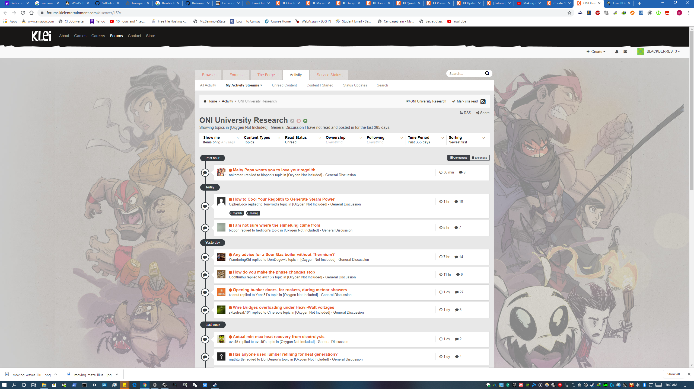
Task: Click the Share link
Action: (x=483, y=113)
